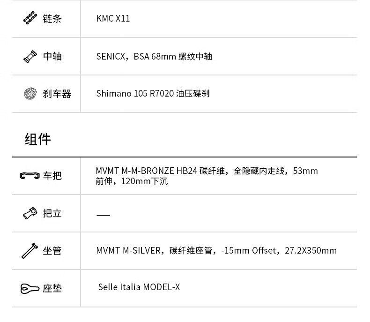This screenshot has height=322, width=370.
Task: Select the 车把 label text
Action: click(x=52, y=176)
